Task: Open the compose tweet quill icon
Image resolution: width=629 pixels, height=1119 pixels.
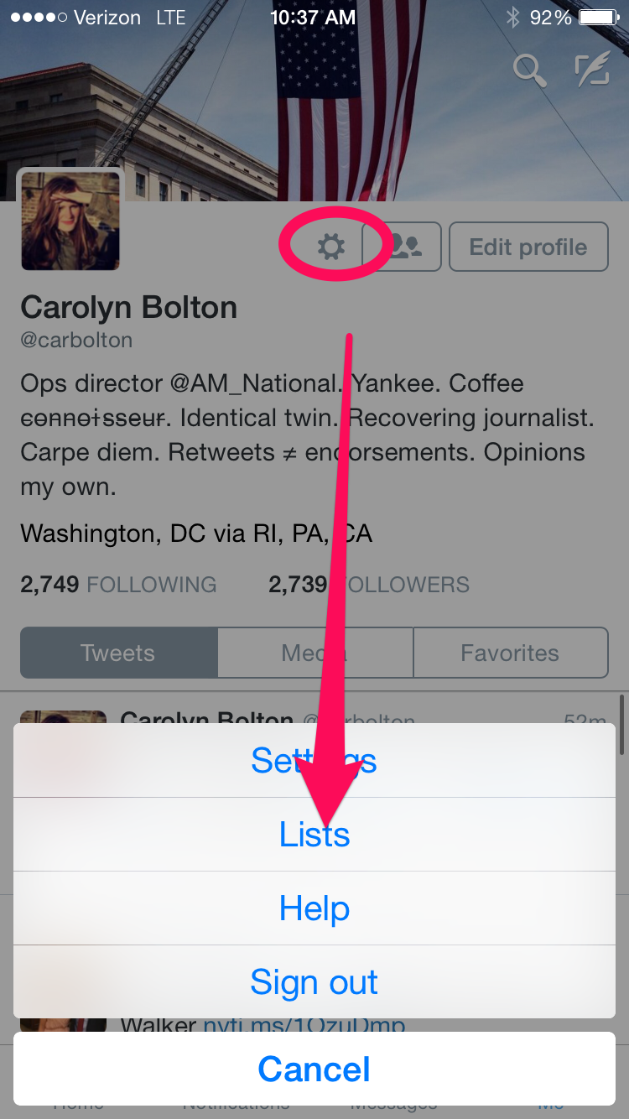Action: [592, 70]
